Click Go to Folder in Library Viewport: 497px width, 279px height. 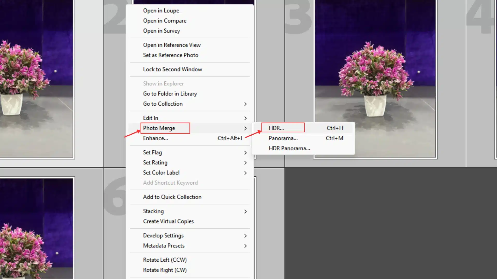coord(170,94)
